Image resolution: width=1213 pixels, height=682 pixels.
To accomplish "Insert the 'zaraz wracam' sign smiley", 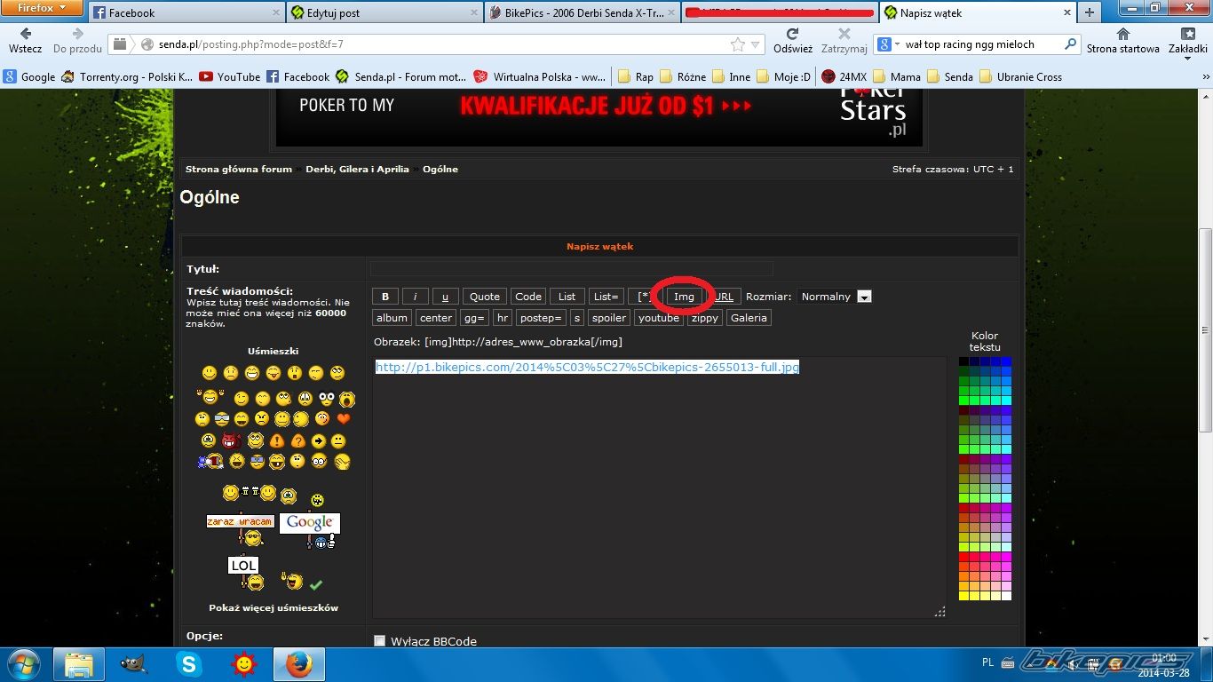I will (x=240, y=528).
